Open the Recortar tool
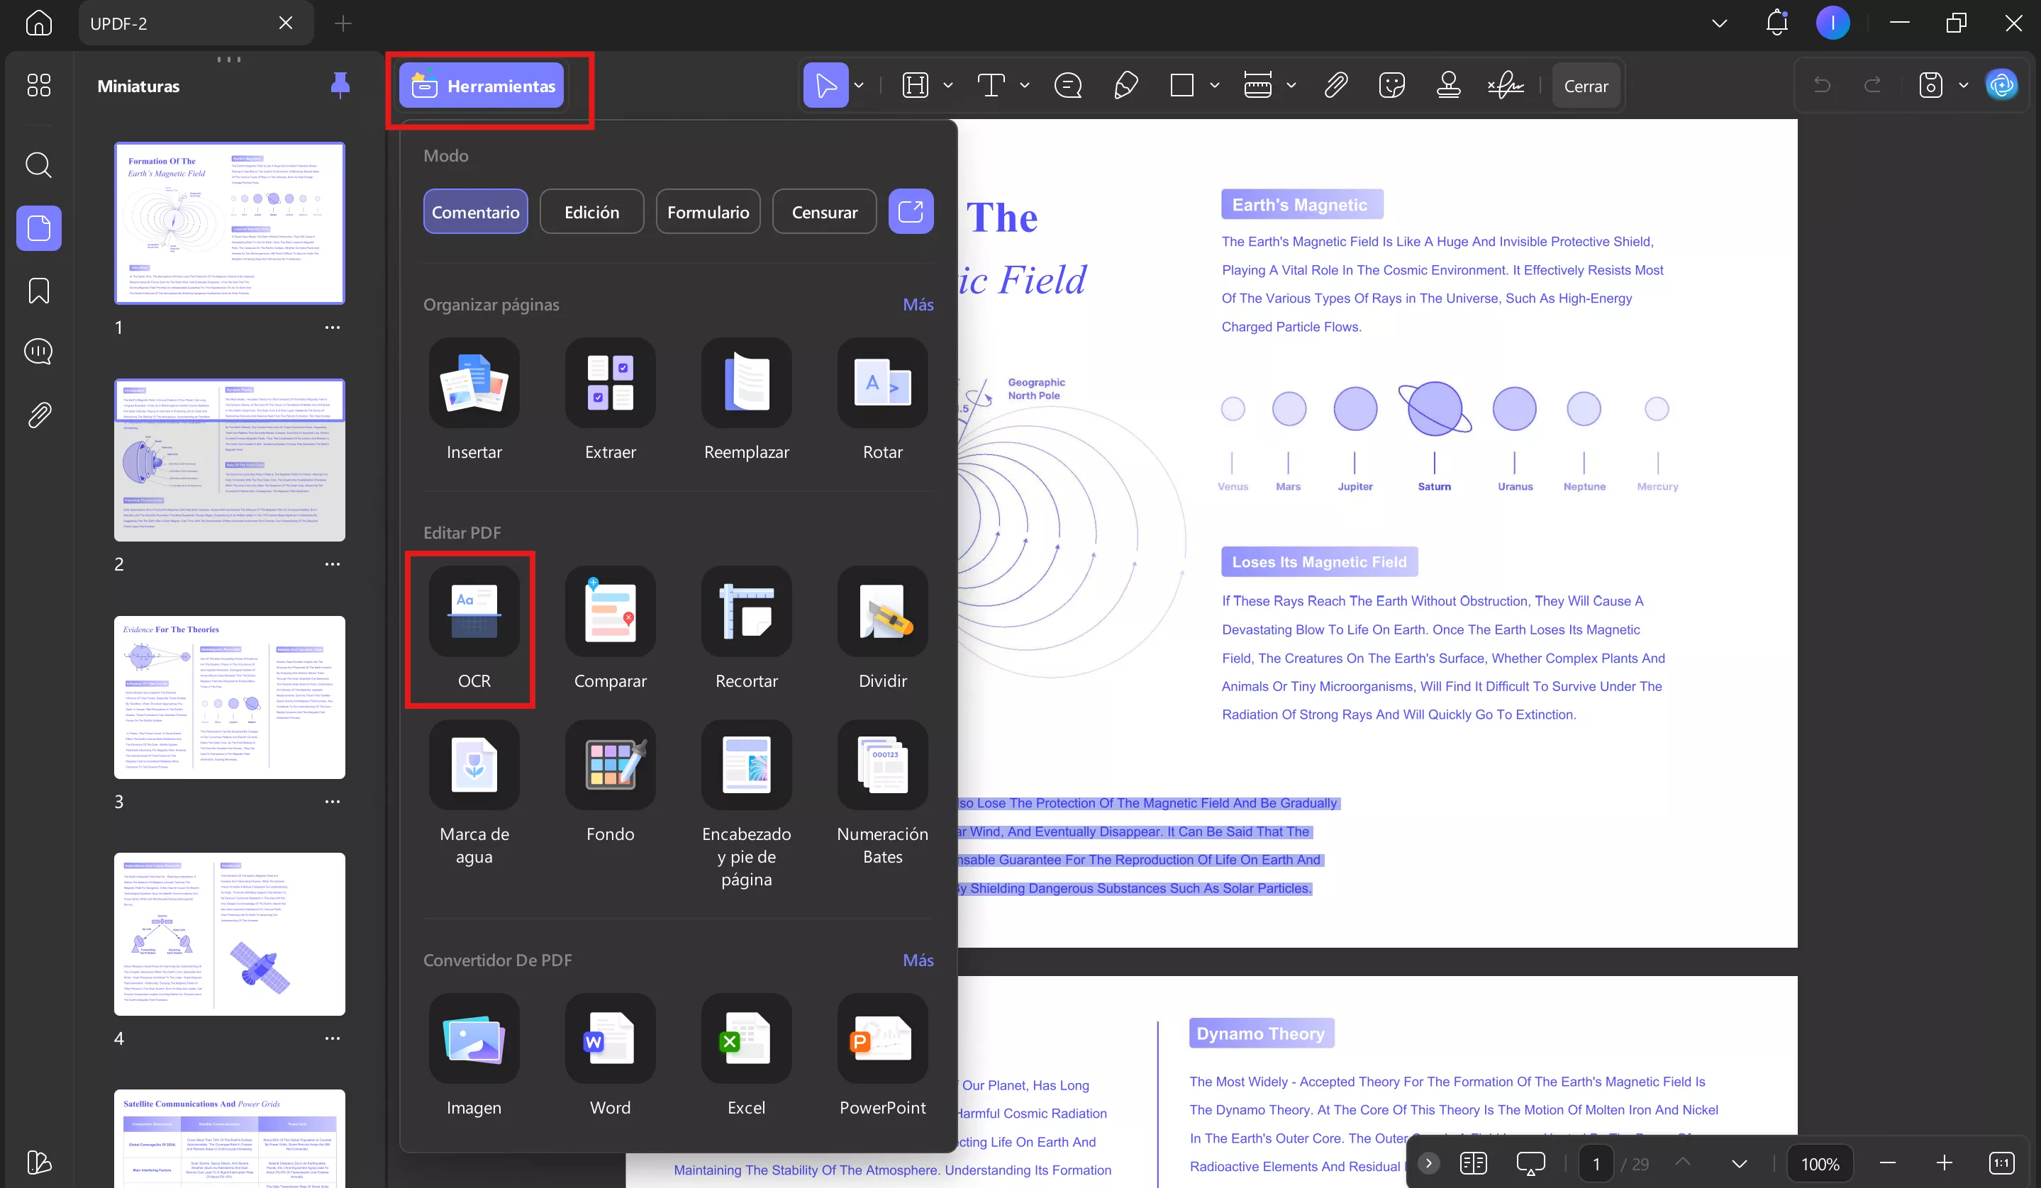The height and width of the screenshot is (1188, 2041). pos(746,629)
